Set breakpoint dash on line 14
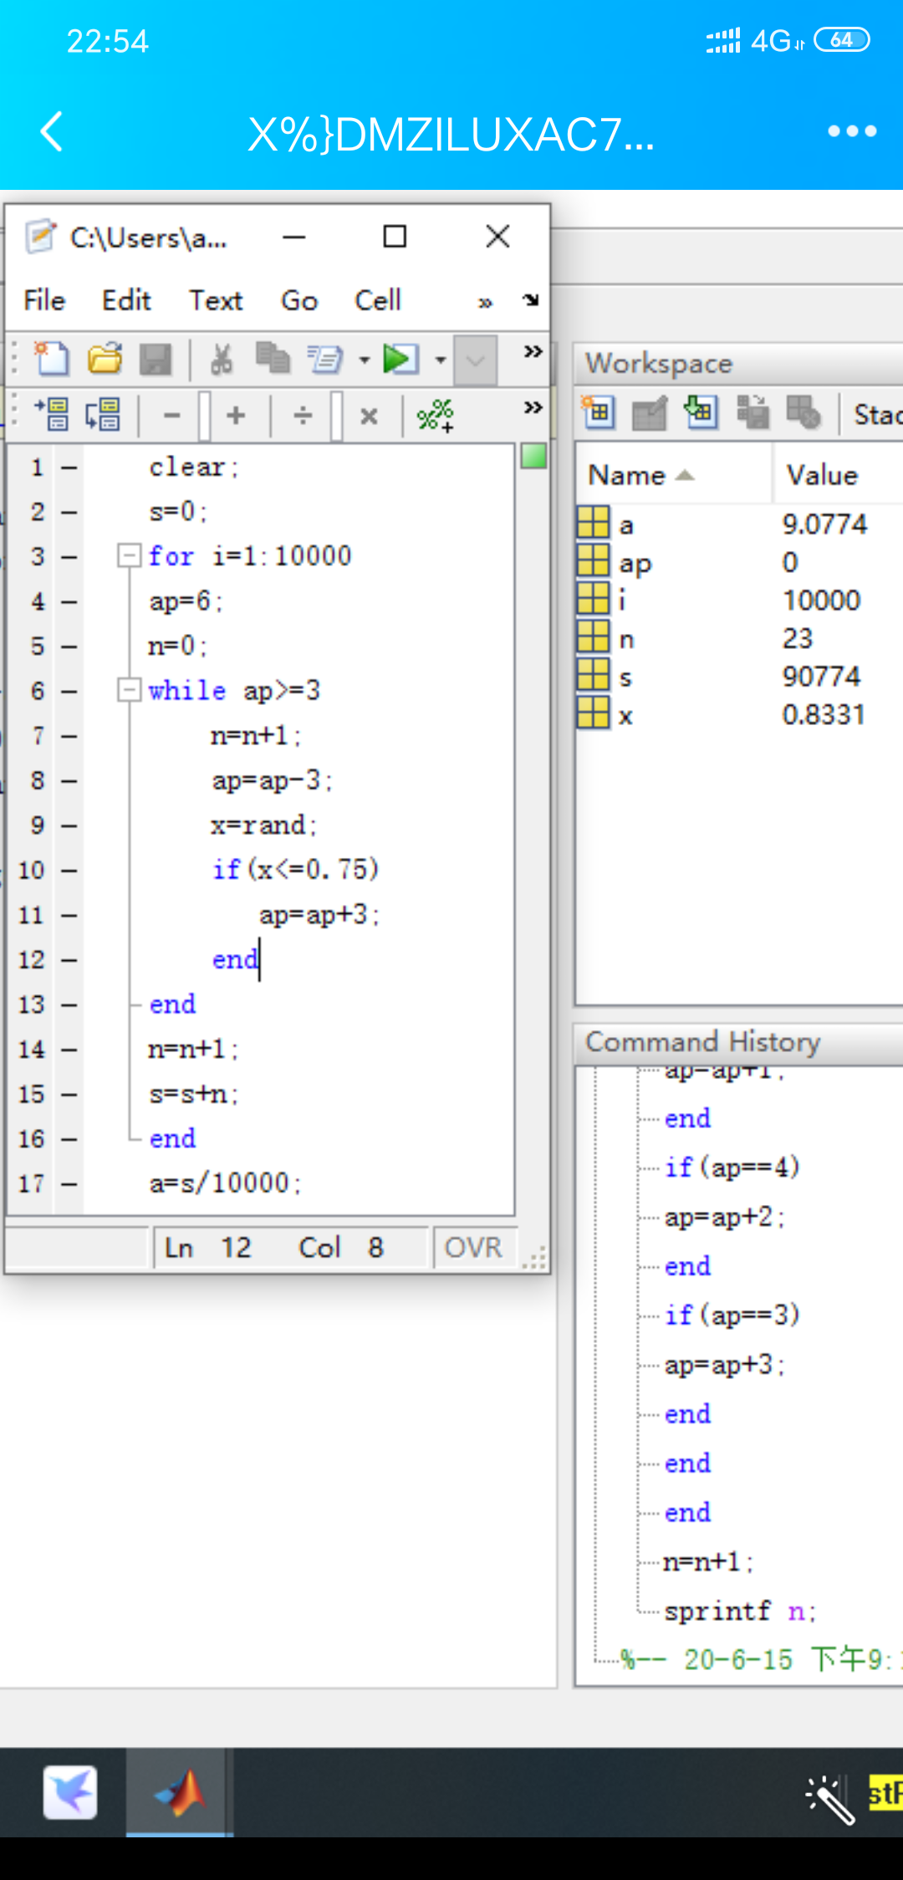Viewport: 903px width, 1880px height. pos(69,1050)
